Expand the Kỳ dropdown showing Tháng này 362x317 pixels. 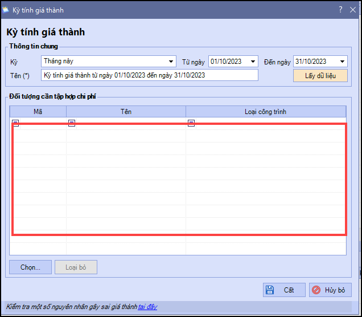[x=171, y=62]
